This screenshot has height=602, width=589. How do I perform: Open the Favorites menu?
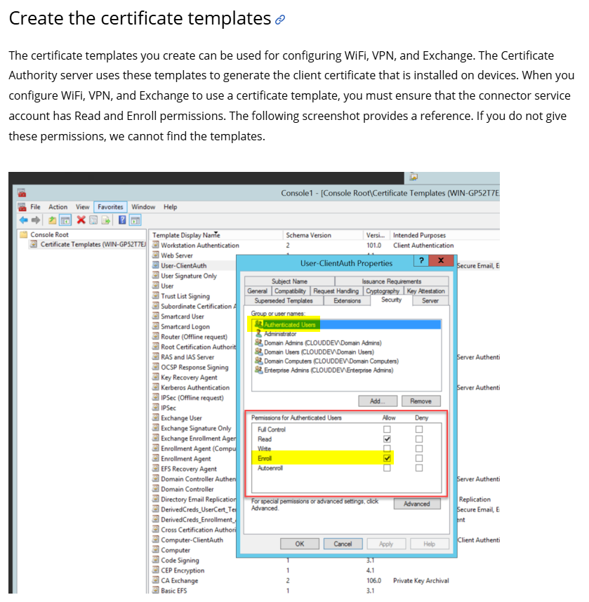point(110,207)
